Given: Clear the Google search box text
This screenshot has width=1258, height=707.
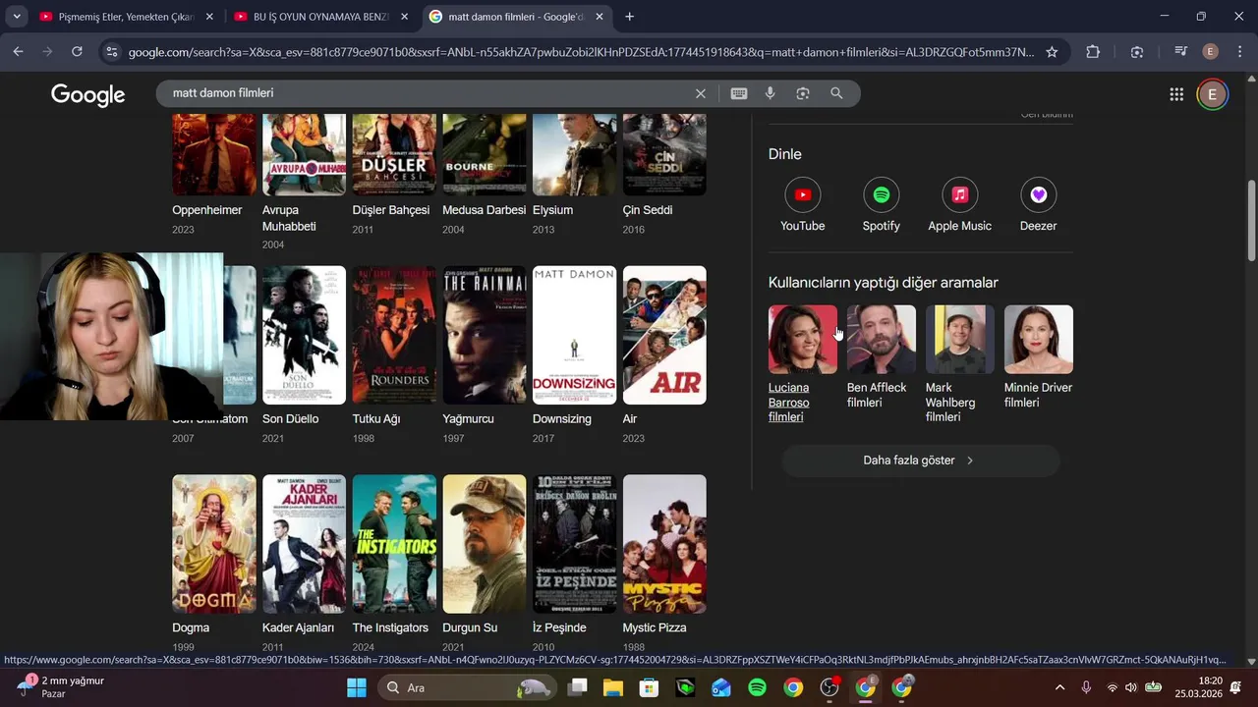Looking at the screenshot, I should point(701,93).
